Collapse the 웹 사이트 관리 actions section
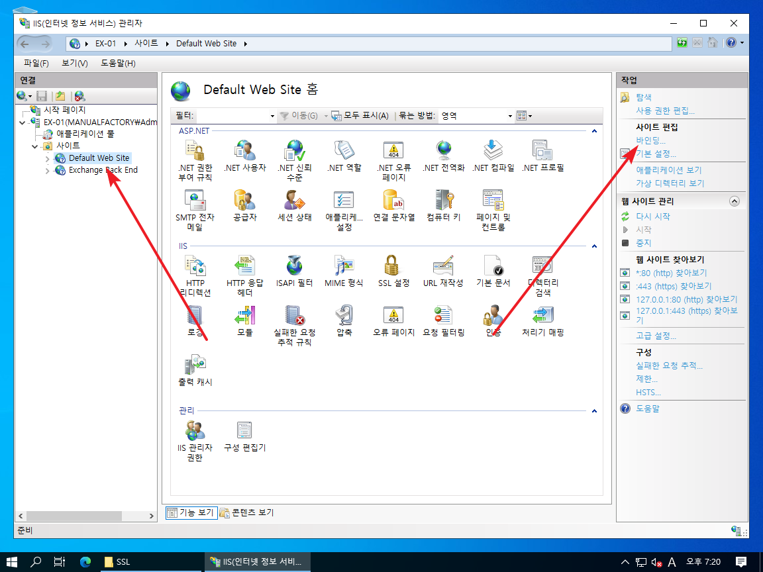The height and width of the screenshot is (572, 763). 735,201
